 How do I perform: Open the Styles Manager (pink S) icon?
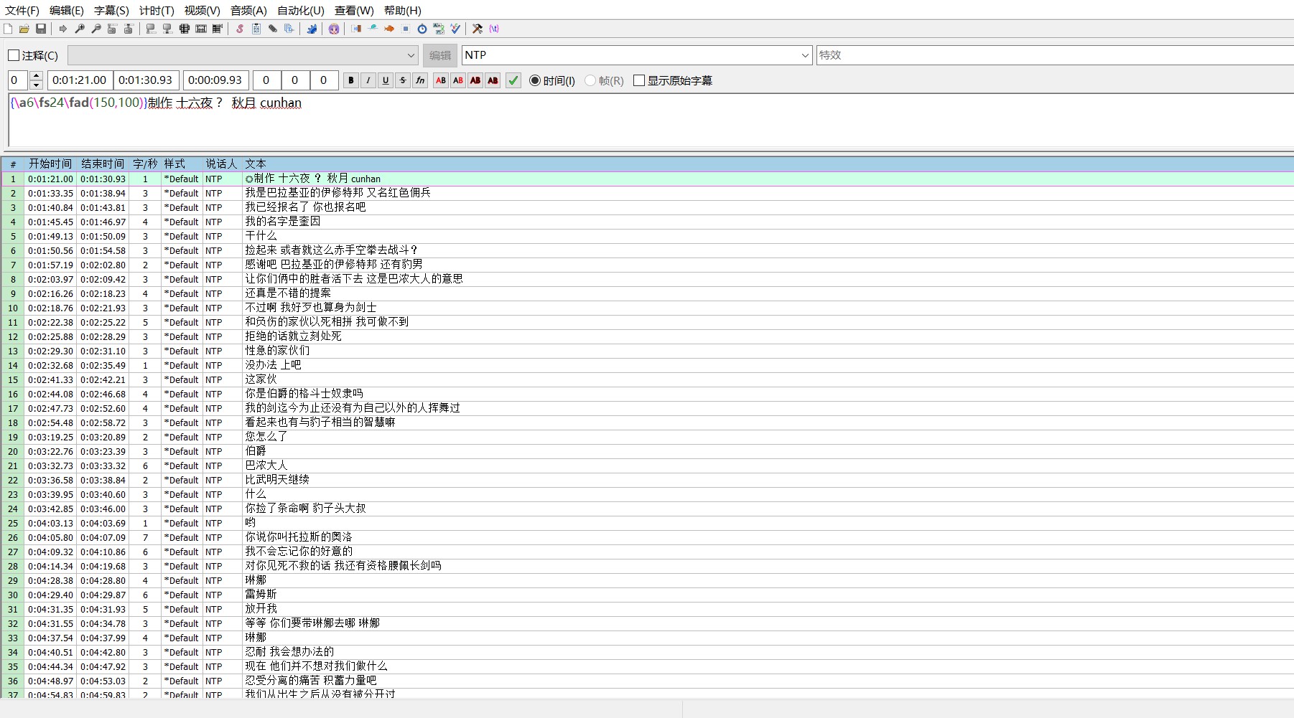240,29
